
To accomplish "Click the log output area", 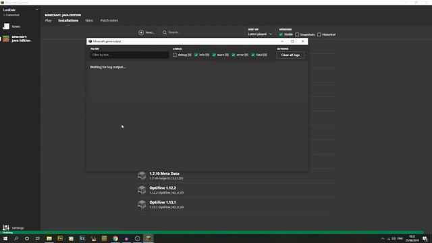I will click(197, 115).
